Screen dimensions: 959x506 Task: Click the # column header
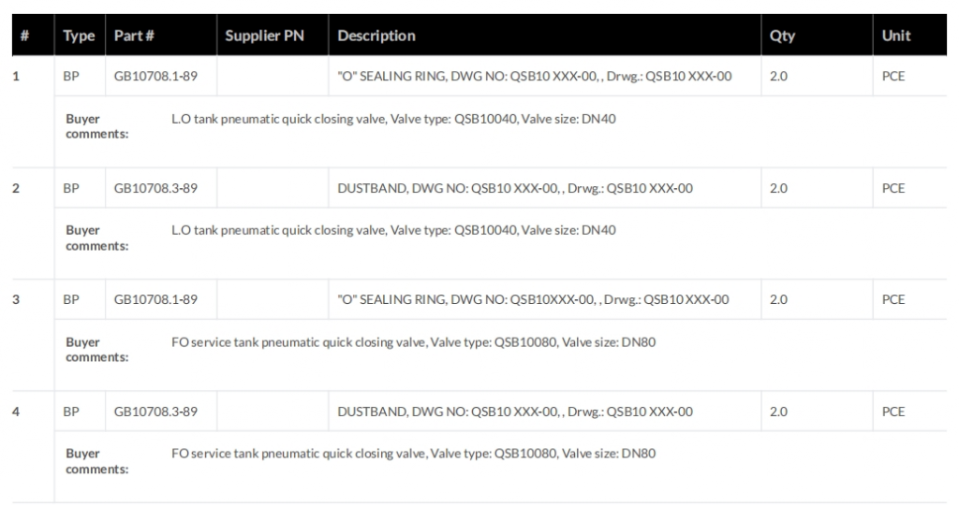tap(23, 36)
